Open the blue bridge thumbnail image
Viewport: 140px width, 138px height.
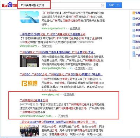click(29, 17)
